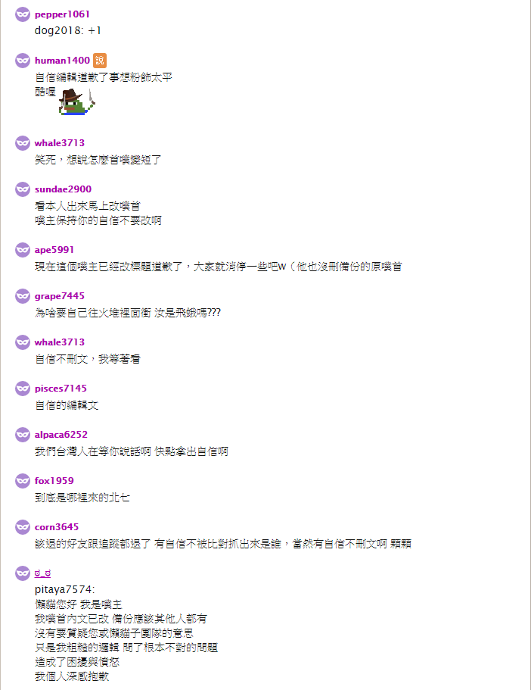Click the pixel frog cowboy emoticon

coord(77,102)
